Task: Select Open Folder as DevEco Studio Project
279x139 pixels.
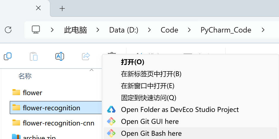Action: [x=180, y=109]
